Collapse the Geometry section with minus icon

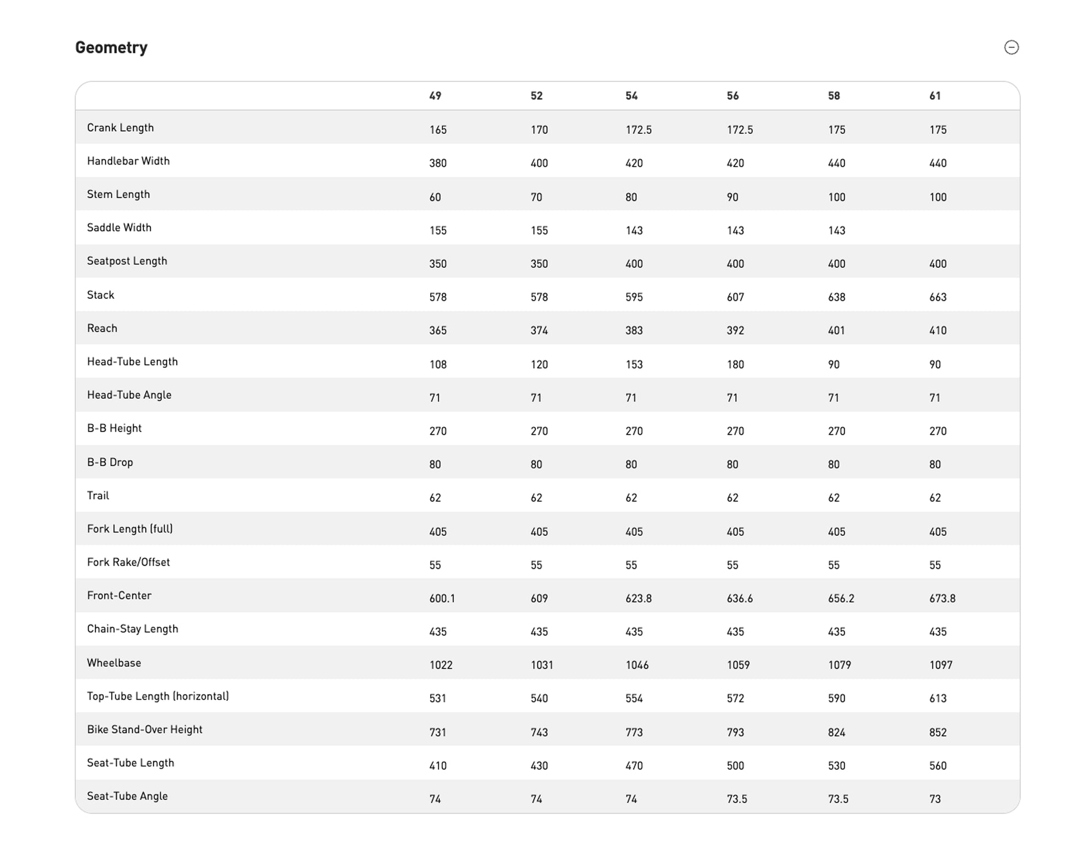[1011, 48]
